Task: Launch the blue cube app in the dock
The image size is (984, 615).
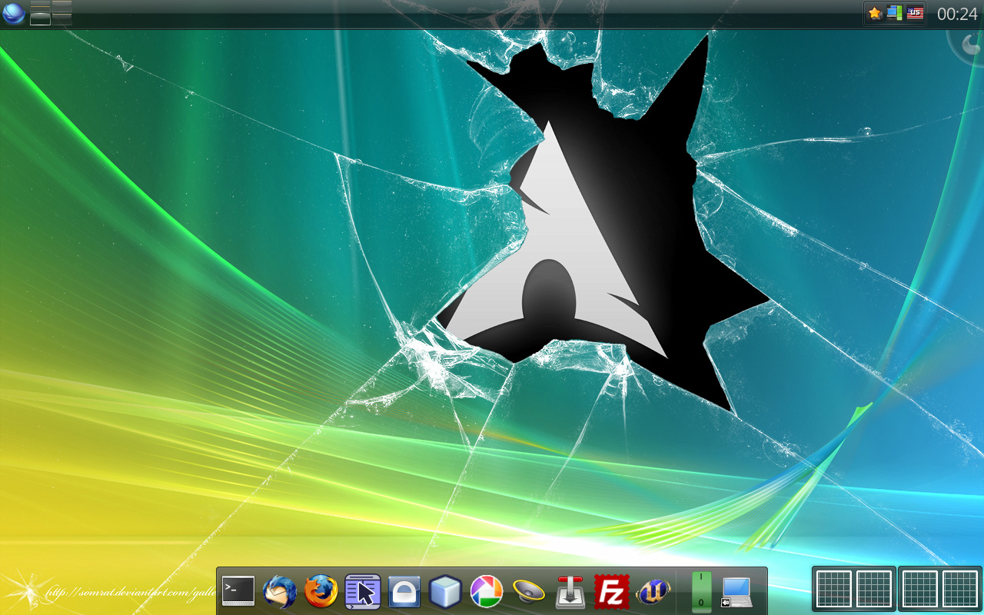Action: (x=445, y=592)
